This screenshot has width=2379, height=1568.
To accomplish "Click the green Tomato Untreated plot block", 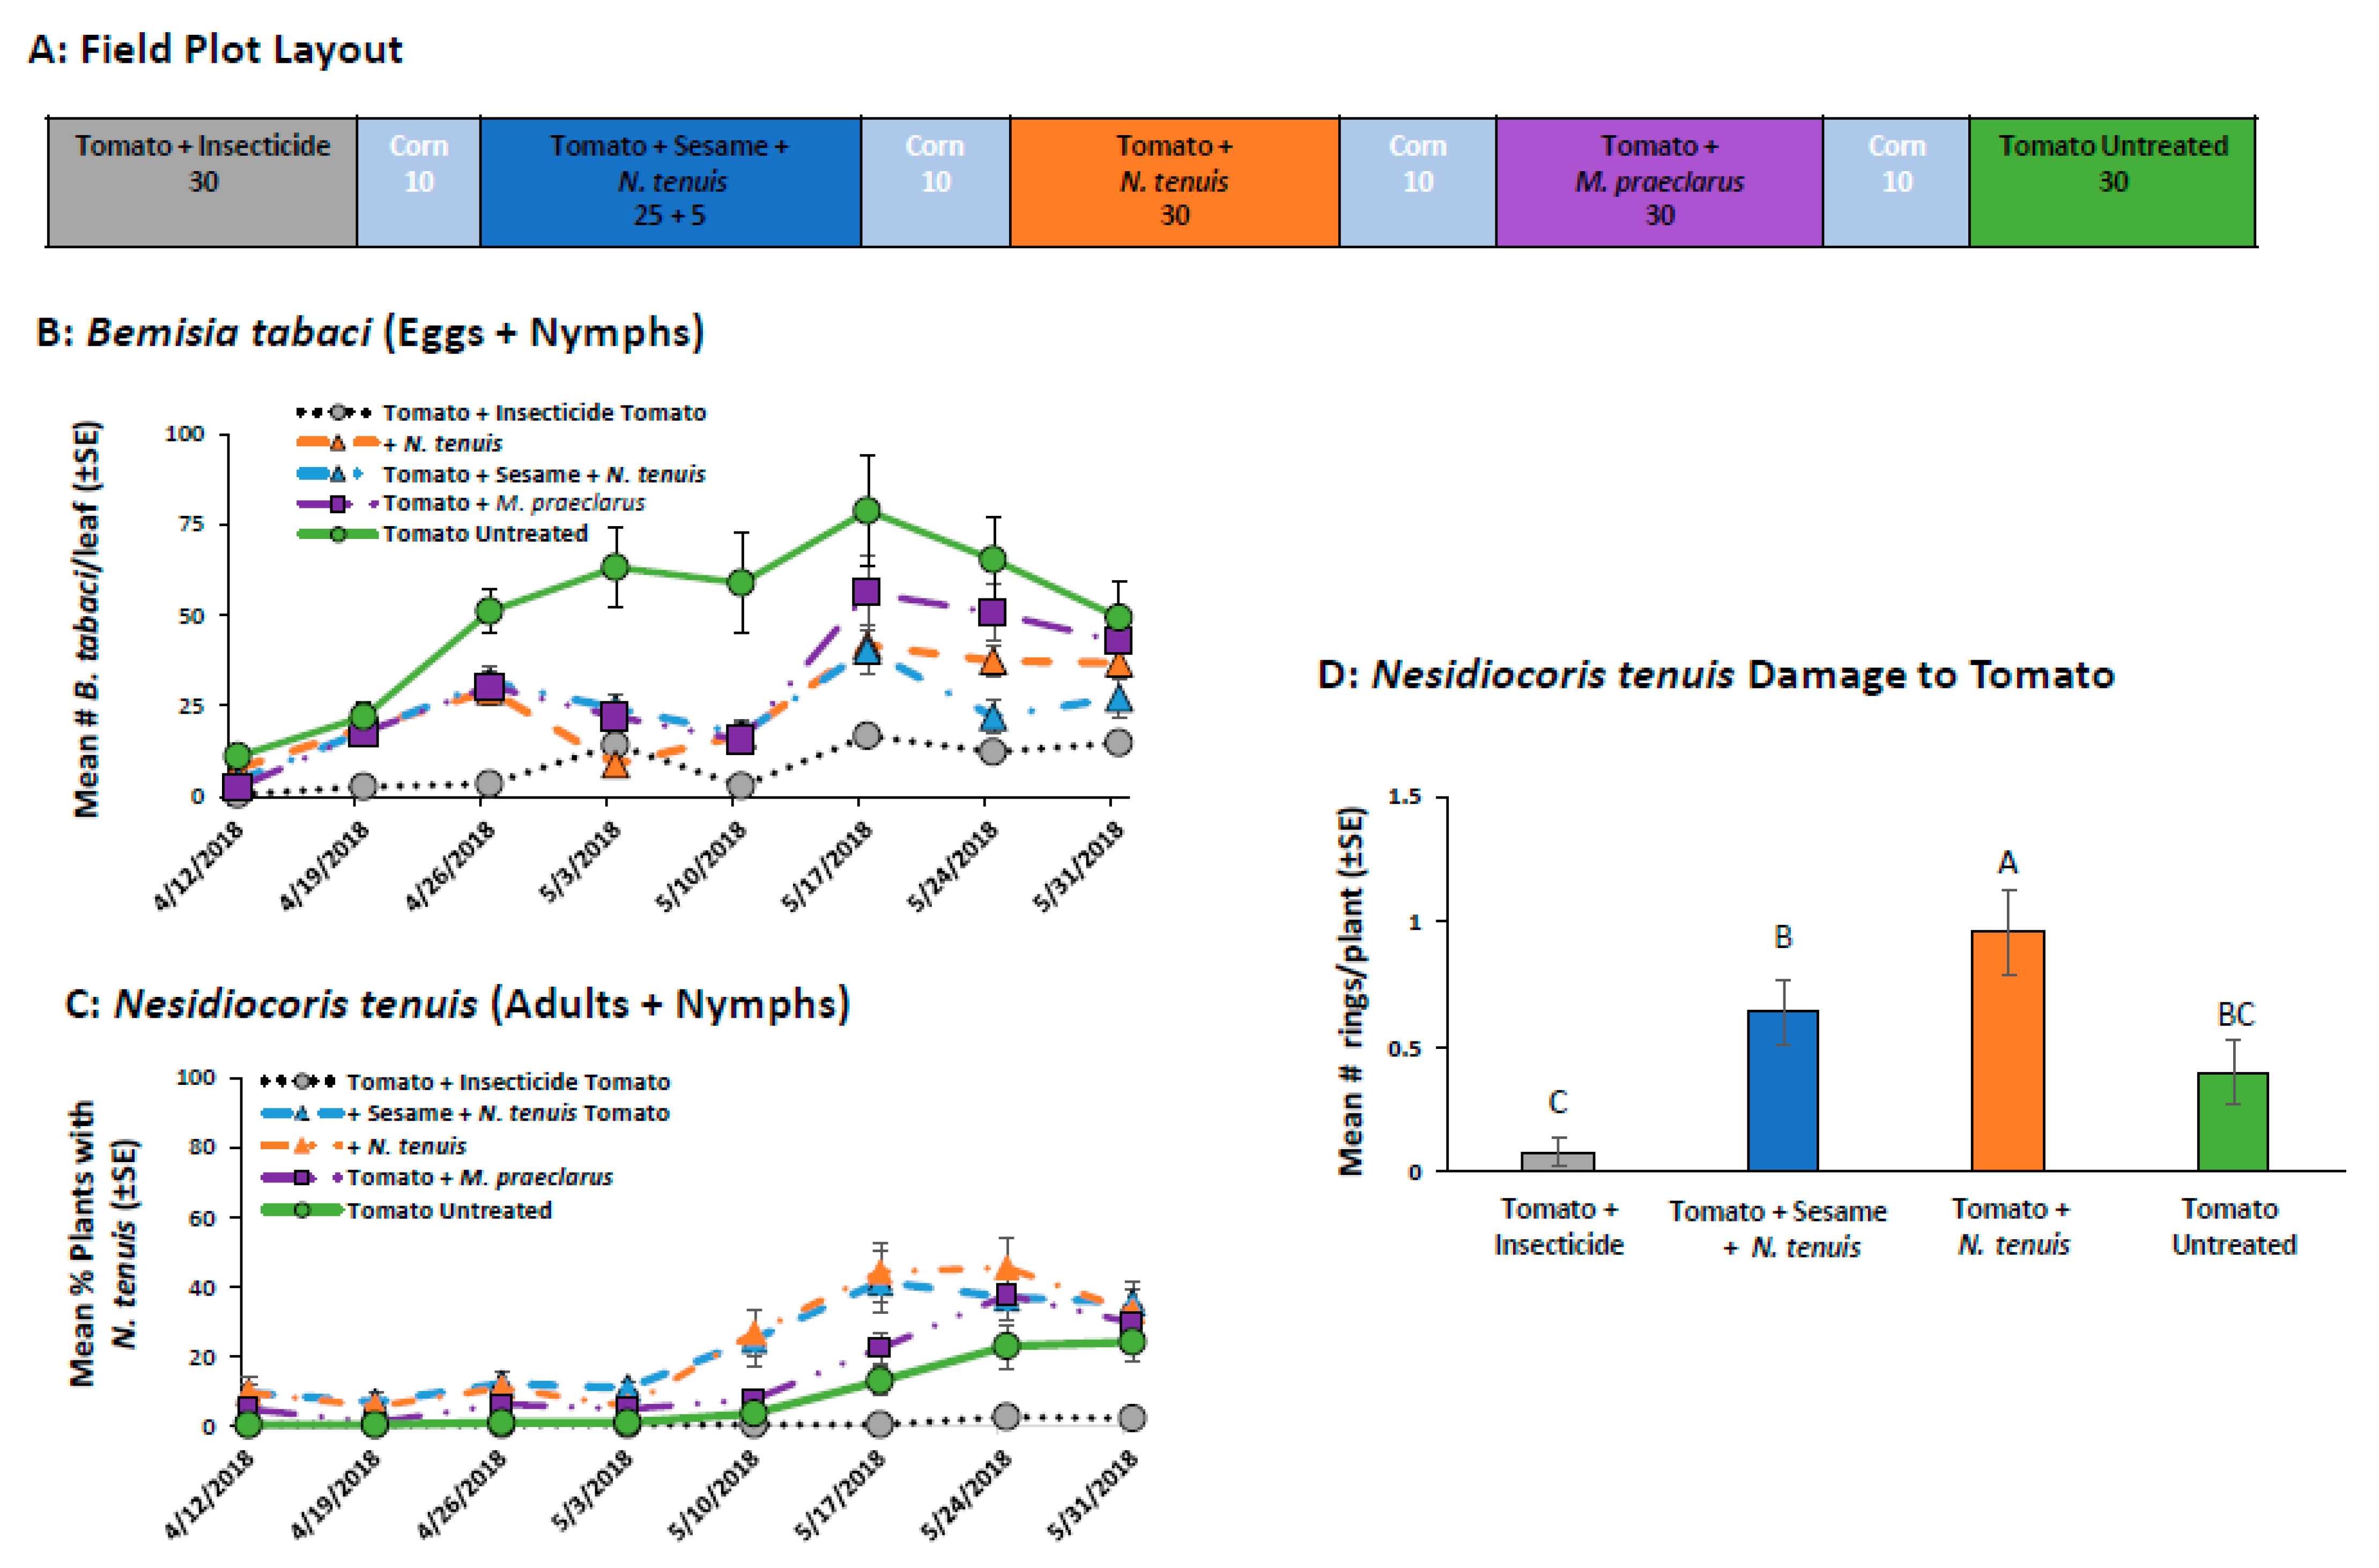I will pyautogui.click(x=2112, y=181).
